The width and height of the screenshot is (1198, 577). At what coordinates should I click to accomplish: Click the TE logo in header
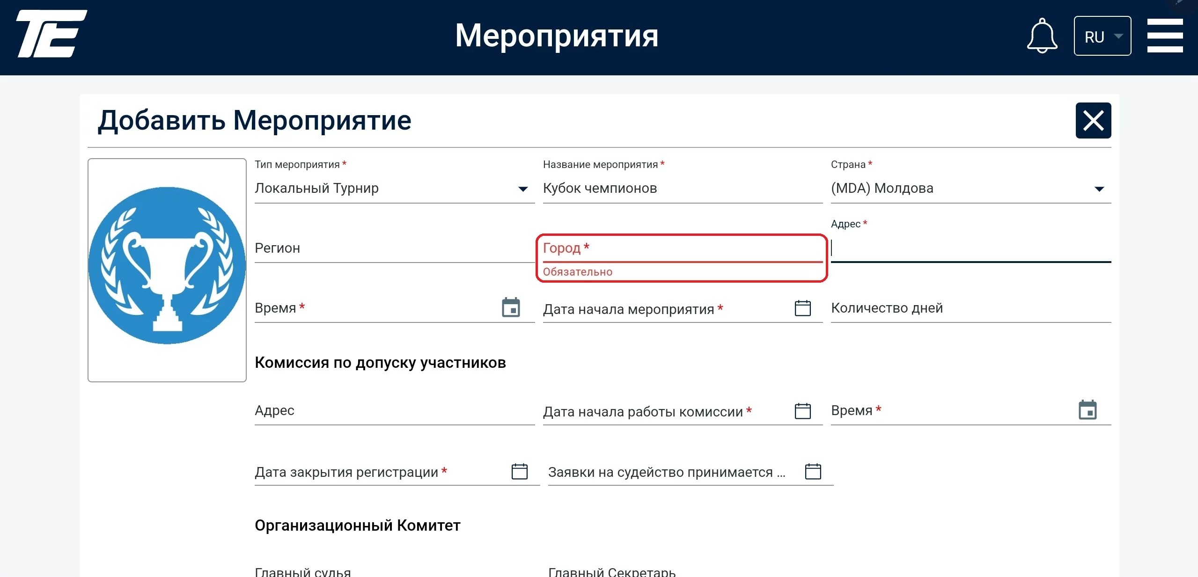51,34
